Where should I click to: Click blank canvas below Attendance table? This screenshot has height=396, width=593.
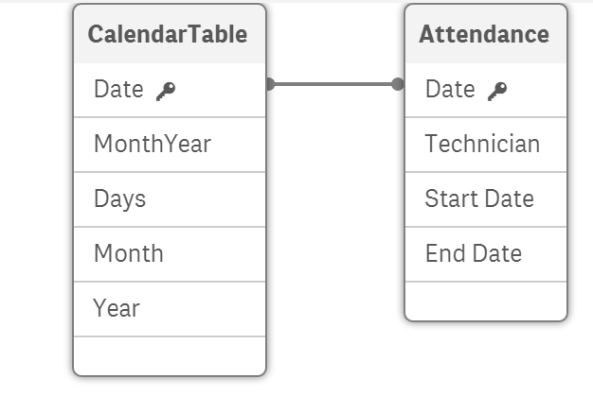485,359
